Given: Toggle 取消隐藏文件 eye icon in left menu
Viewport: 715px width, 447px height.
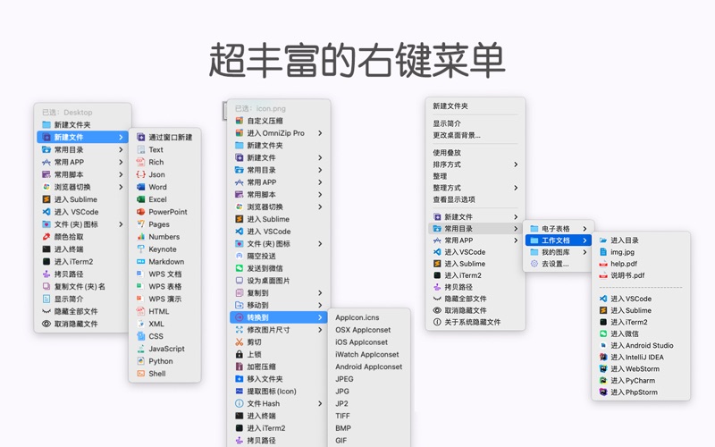Looking at the screenshot, I should (x=46, y=324).
